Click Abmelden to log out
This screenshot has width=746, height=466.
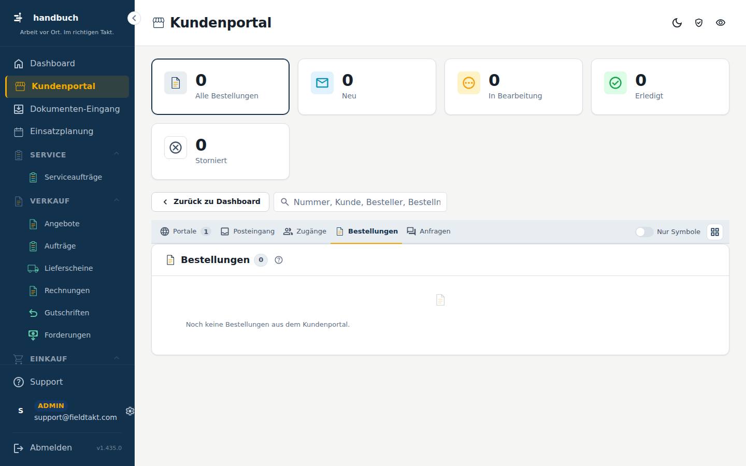click(51, 448)
